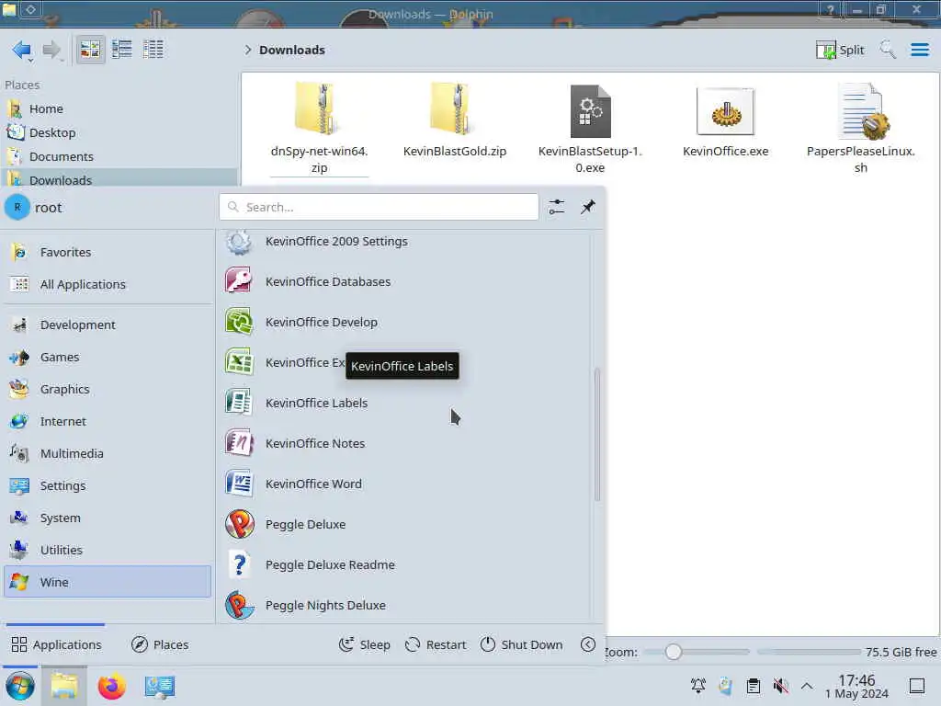Open clipboard tray icon
Viewport: 941px width, 706px height.
pyautogui.click(x=754, y=686)
